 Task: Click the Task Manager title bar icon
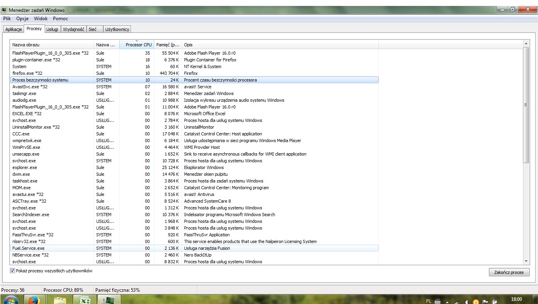(4, 10)
